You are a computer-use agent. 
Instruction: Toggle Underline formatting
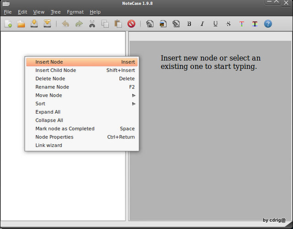click(215, 24)
